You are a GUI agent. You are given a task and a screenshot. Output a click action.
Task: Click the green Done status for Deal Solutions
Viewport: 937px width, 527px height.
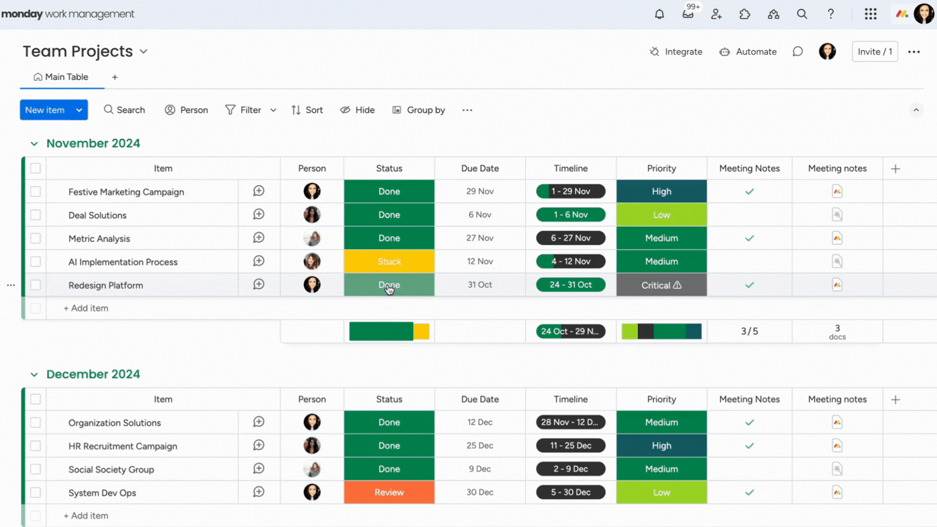pyautogui.click(x=389, y=215)
